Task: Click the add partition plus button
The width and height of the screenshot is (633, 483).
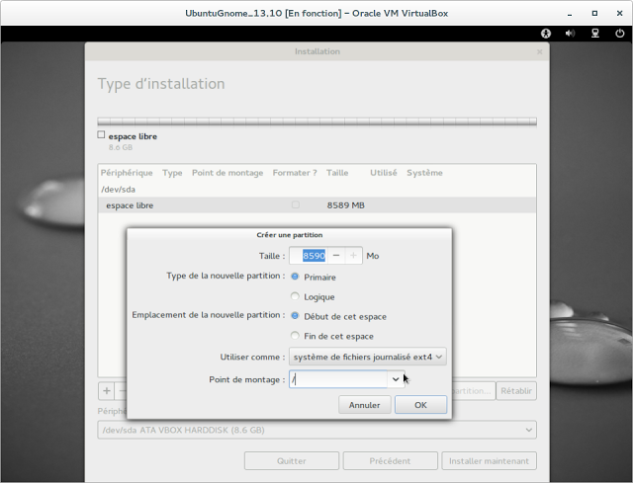Action: pos(107,391)
